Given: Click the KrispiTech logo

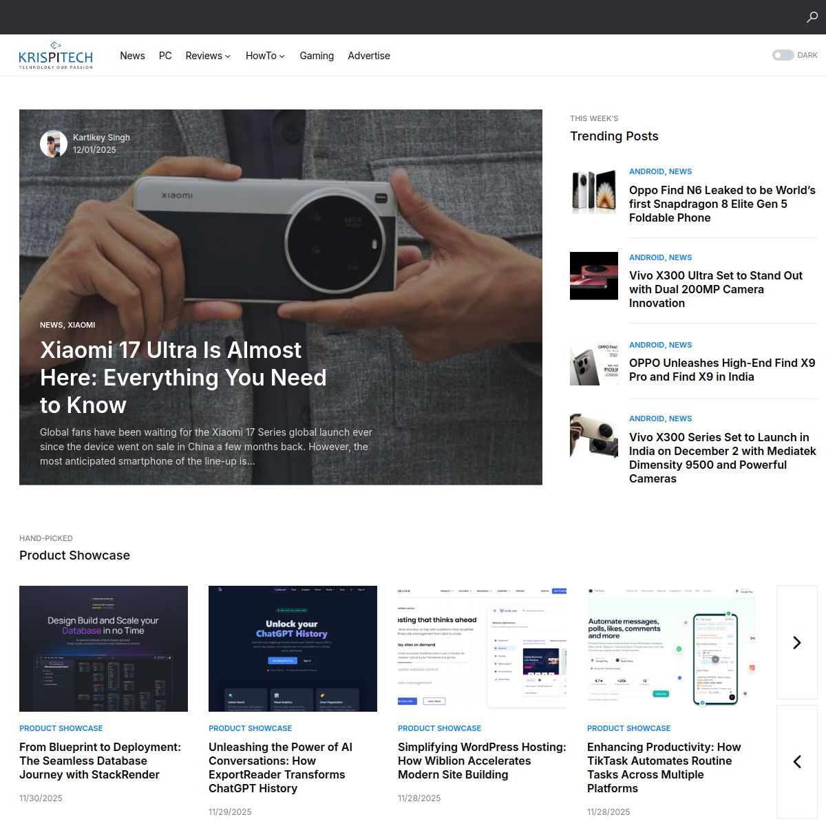Looking at the screenshot, I should click(56, 55).
